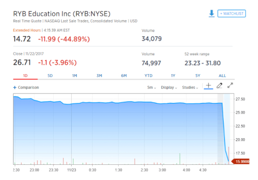
Task: Expand the chart to fullscreen
Action: 230,86
